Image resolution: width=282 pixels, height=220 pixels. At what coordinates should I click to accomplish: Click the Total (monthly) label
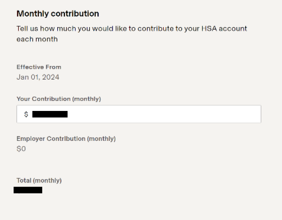coord(39,181)
